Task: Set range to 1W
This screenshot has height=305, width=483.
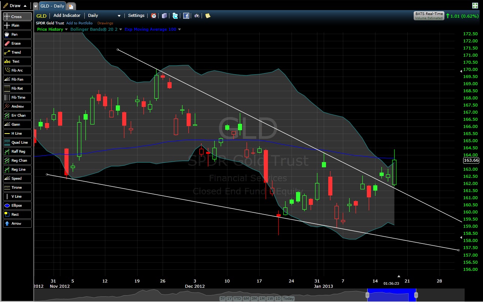Action: (270, 299)
